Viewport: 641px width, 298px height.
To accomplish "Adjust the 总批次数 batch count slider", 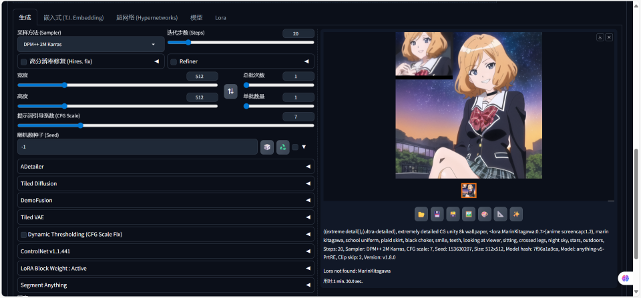I will (279, 85).
